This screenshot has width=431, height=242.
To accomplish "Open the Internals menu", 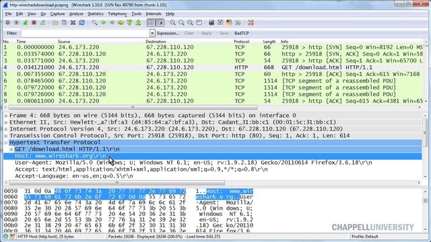I will 154,13.
